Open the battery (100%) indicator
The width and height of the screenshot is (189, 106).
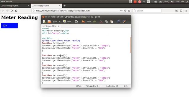click(164, 2)
